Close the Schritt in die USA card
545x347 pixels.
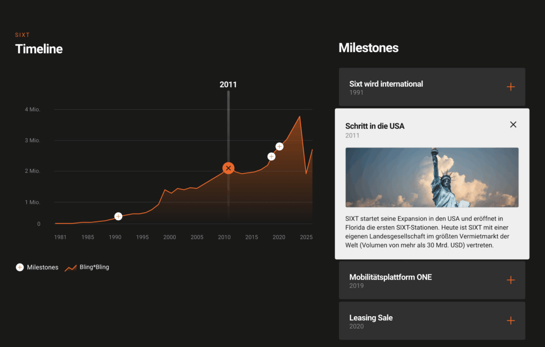[513, 125]
